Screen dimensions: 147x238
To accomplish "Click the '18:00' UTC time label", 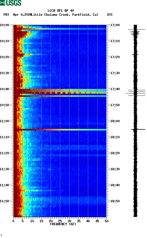I will tap(115, 121).
